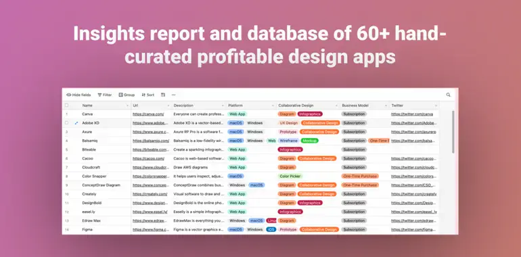Viewport: 521px width, 257px height.
Task: Click the Prototype tag in Axure row
Action: (288, 132)
